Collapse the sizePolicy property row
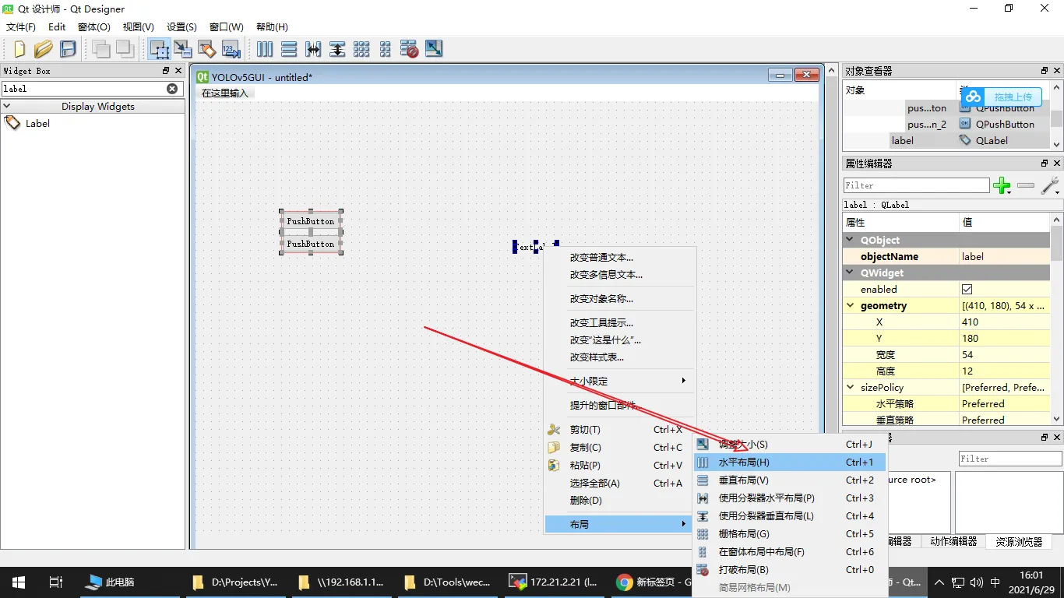The height and width of the screenshot is (598, 1064). click(x=851, y=387)
